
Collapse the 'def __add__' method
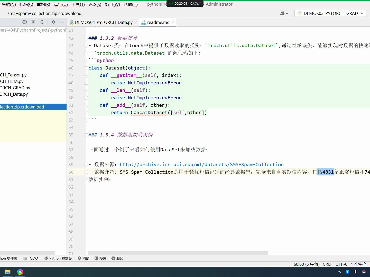click(x=86, y=105)
